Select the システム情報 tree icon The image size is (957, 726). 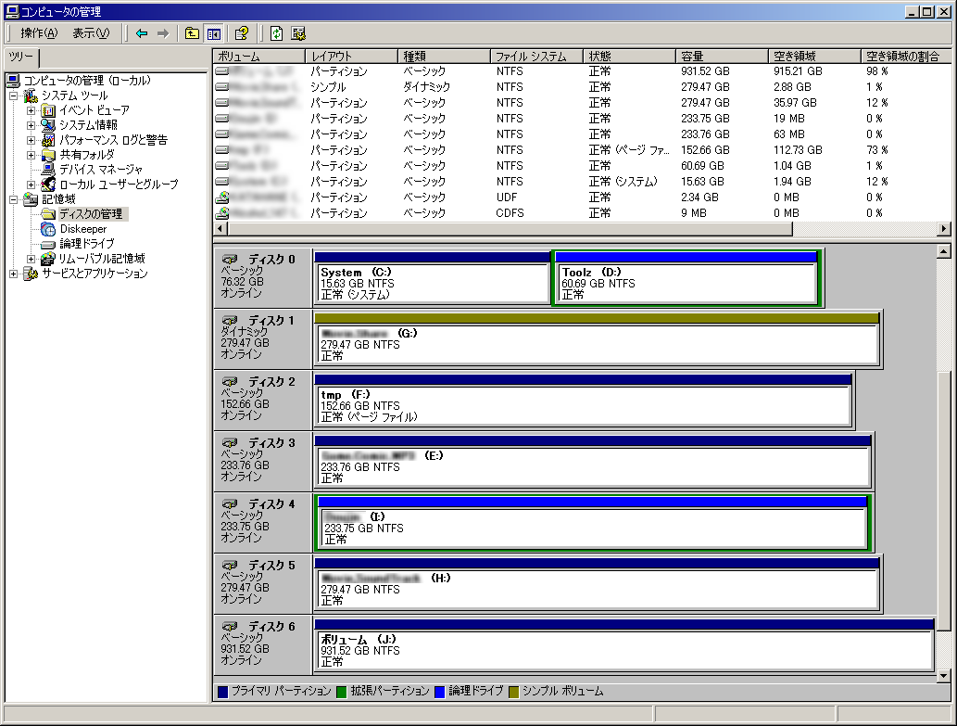click(48, 125)
